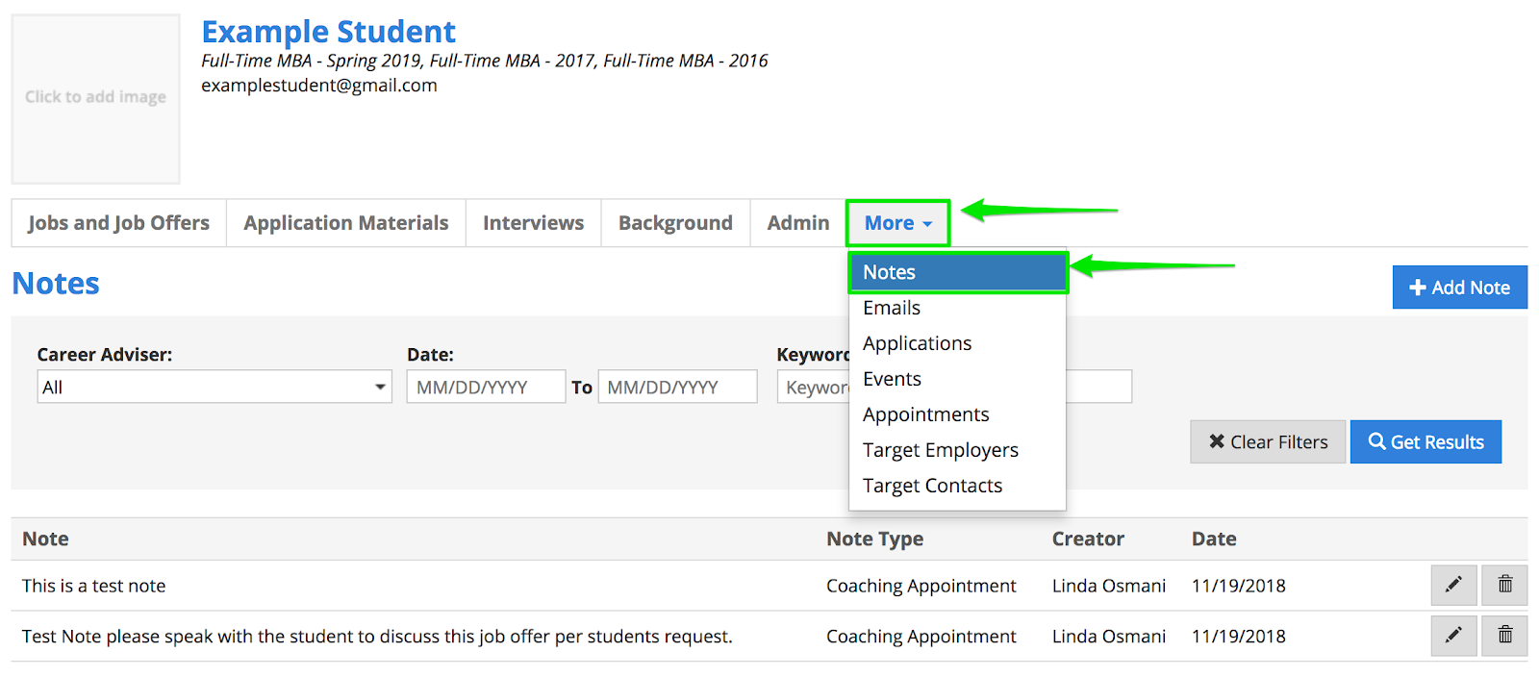Click the start date MM/DD/YYYY field
This screenshot has width=1539, height=677.
pos(485,388)
